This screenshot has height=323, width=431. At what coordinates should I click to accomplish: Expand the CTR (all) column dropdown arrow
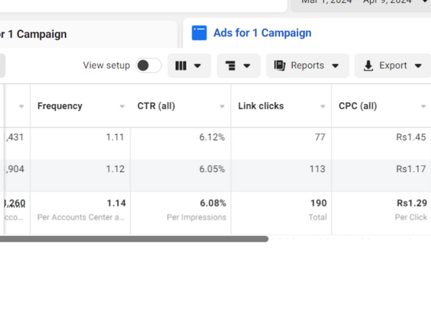click(222, 106)
